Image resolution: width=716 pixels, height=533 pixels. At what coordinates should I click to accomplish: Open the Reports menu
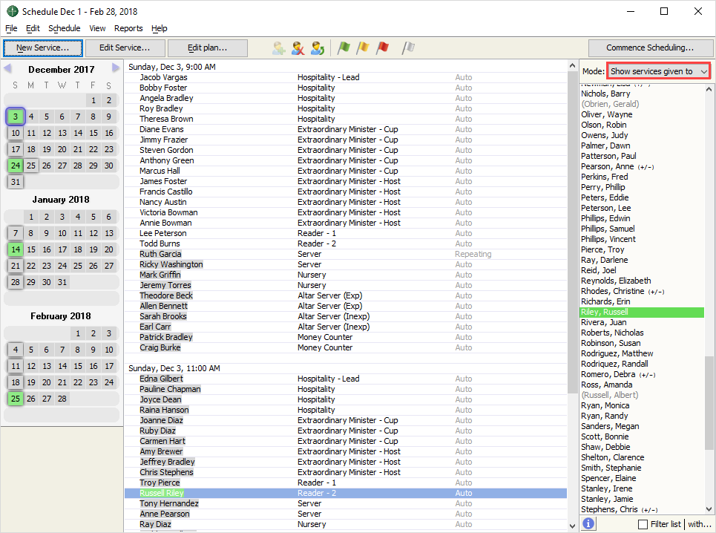(128, 28)
